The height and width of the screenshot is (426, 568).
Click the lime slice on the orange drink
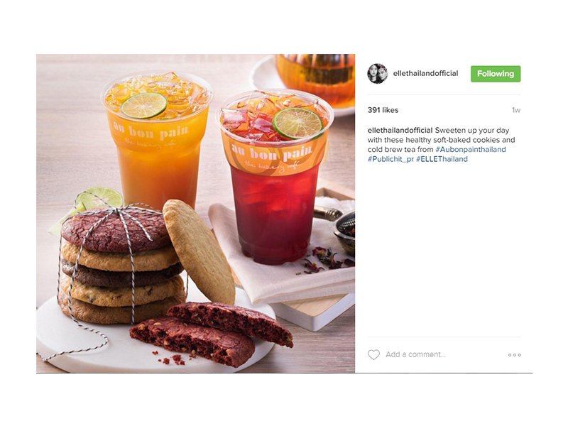coord(144,105)
